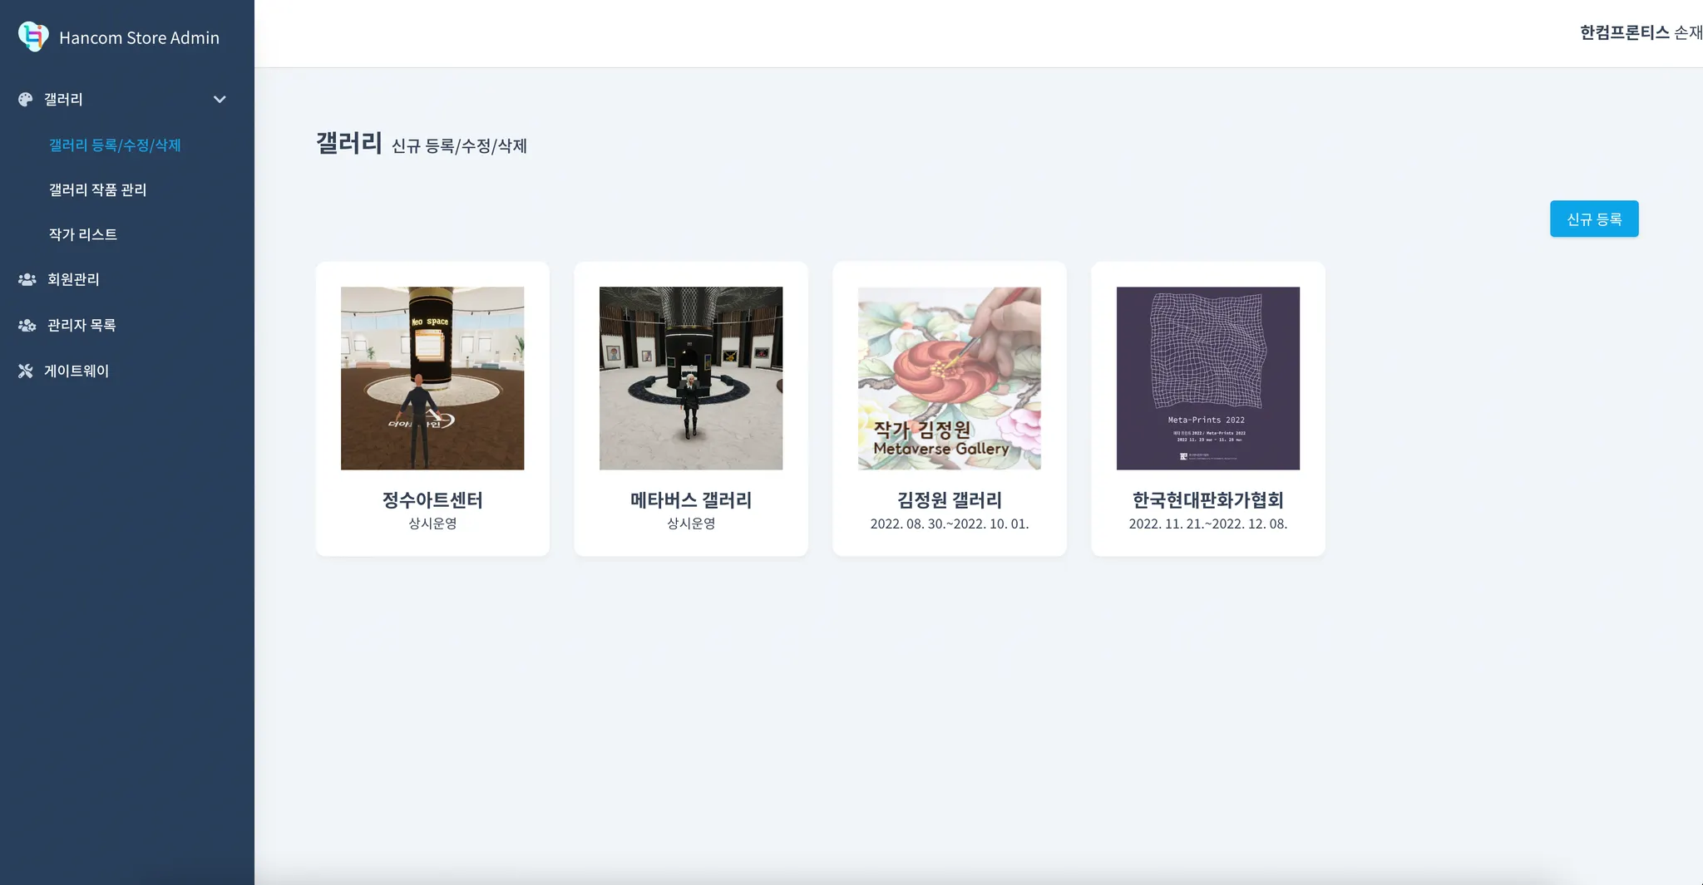The image size is (1703, 885).
Task: Click the admin users-cog icon beside 관리자 목록
Action: [27, 325]
